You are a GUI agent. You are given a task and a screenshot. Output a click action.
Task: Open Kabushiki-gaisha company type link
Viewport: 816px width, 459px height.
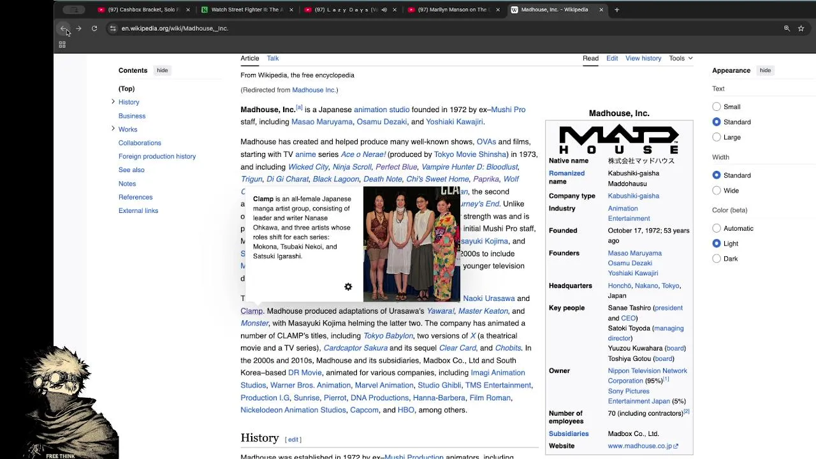(634, 196)
